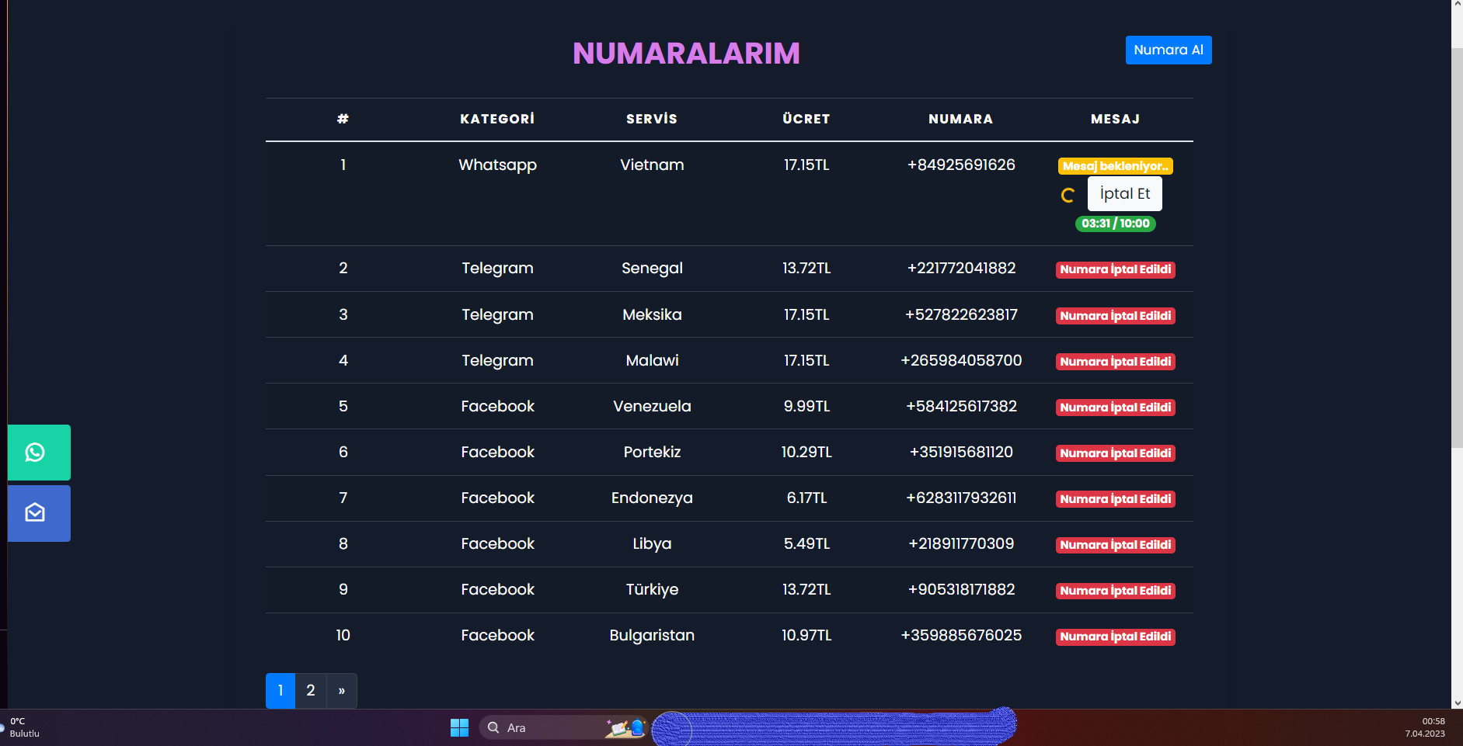Click Numara İptal Edildi badge for Meksika
Viewport: 1463px width, 746px height.
1115,316
